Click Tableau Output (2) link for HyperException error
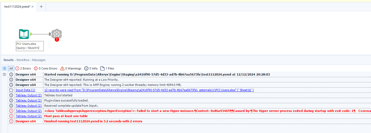The height and width of the screenshot is (133, 371). coord(28,111)
